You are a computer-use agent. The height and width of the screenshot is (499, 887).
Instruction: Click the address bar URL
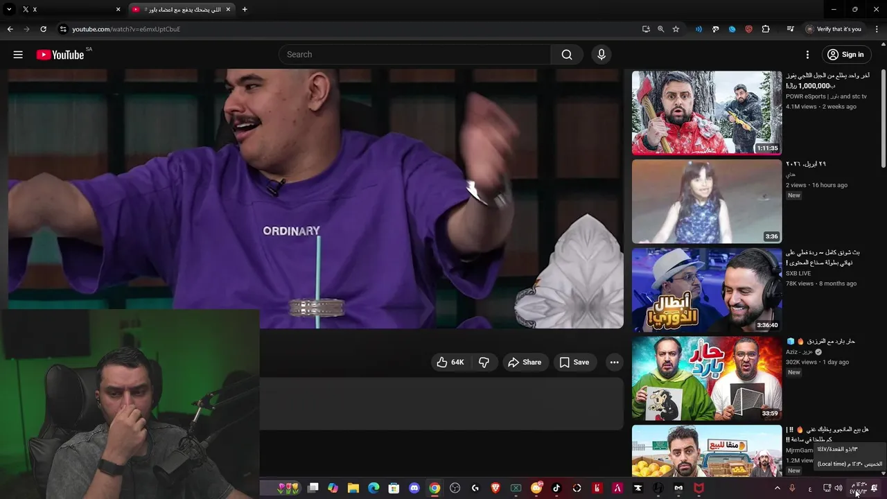coord(126,29)
